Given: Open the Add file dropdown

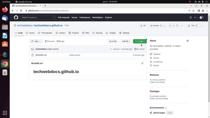Looking at the screenshot, I should 126,41.
